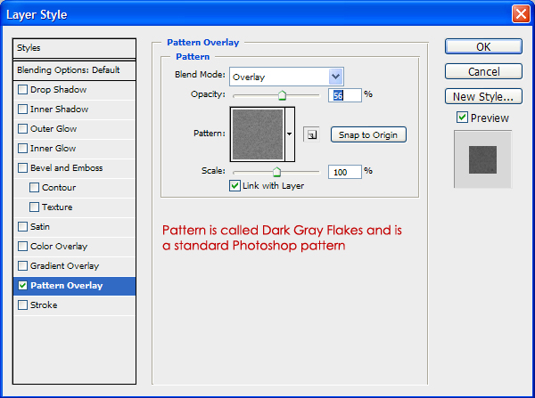Select the Gradient Overlay label

(64, 266)
